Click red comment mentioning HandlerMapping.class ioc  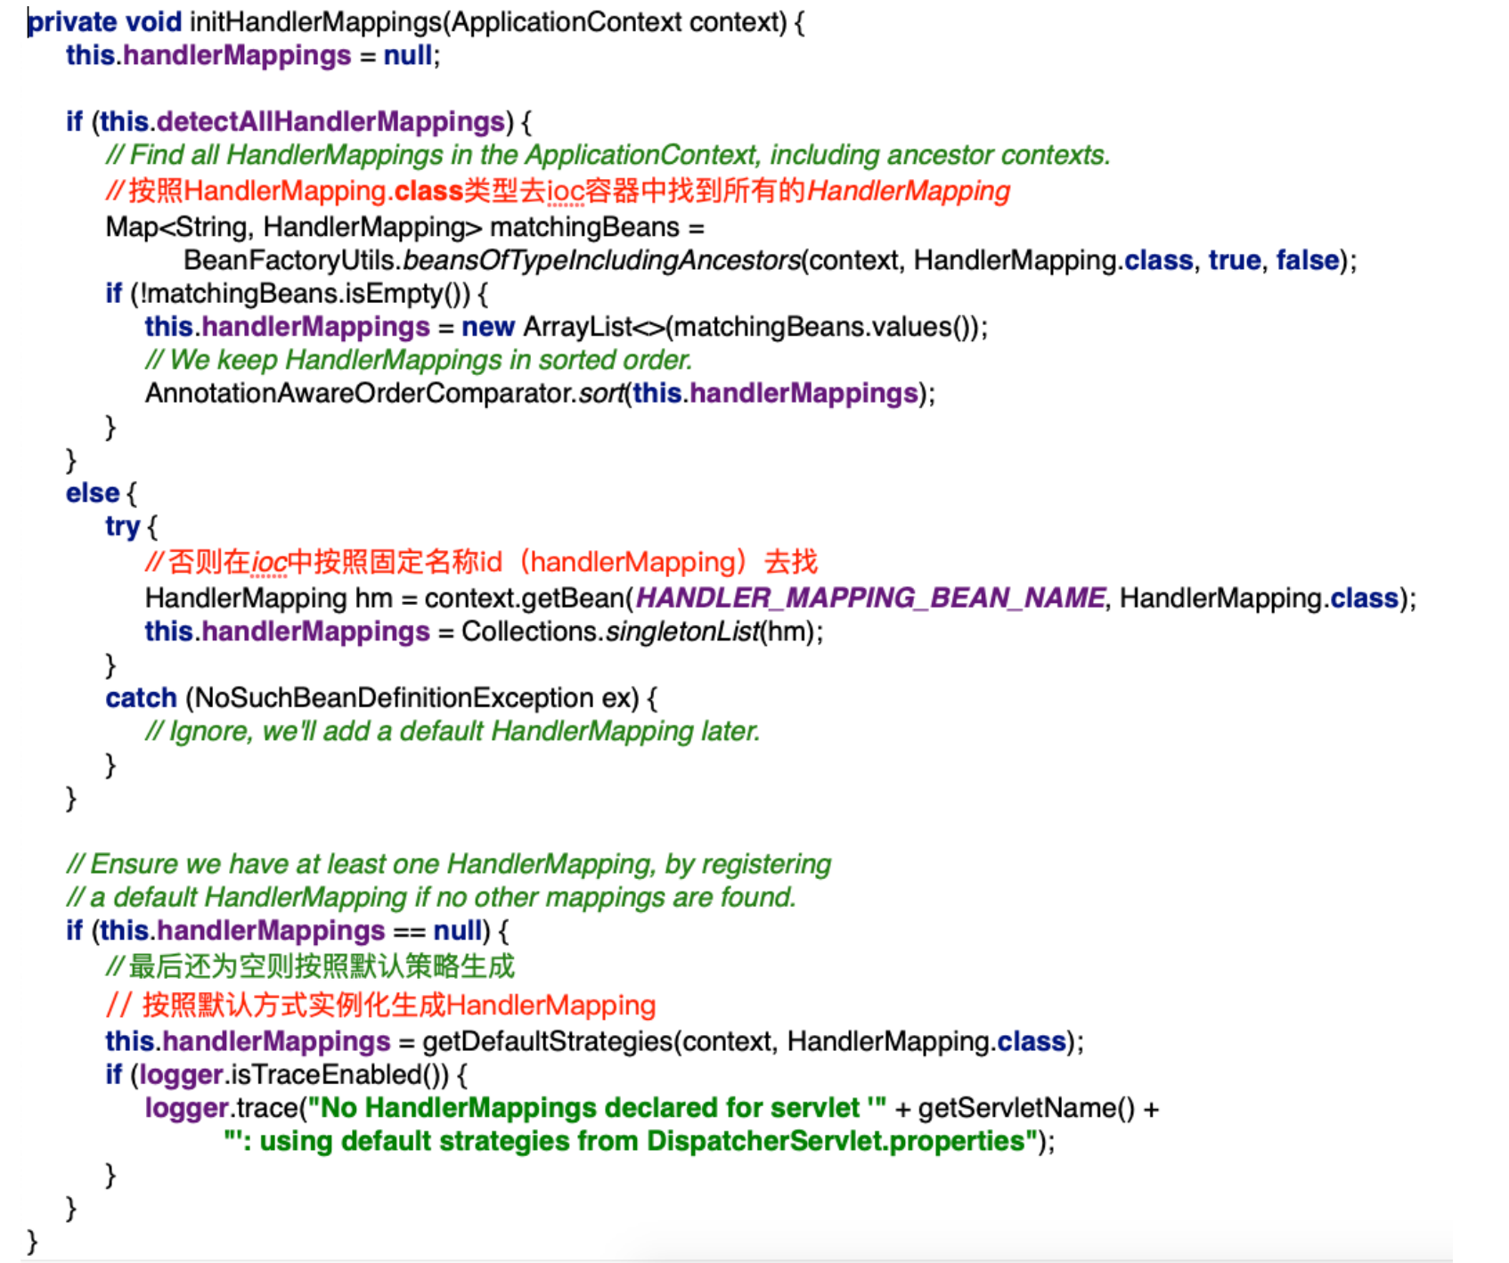(558, 191)
